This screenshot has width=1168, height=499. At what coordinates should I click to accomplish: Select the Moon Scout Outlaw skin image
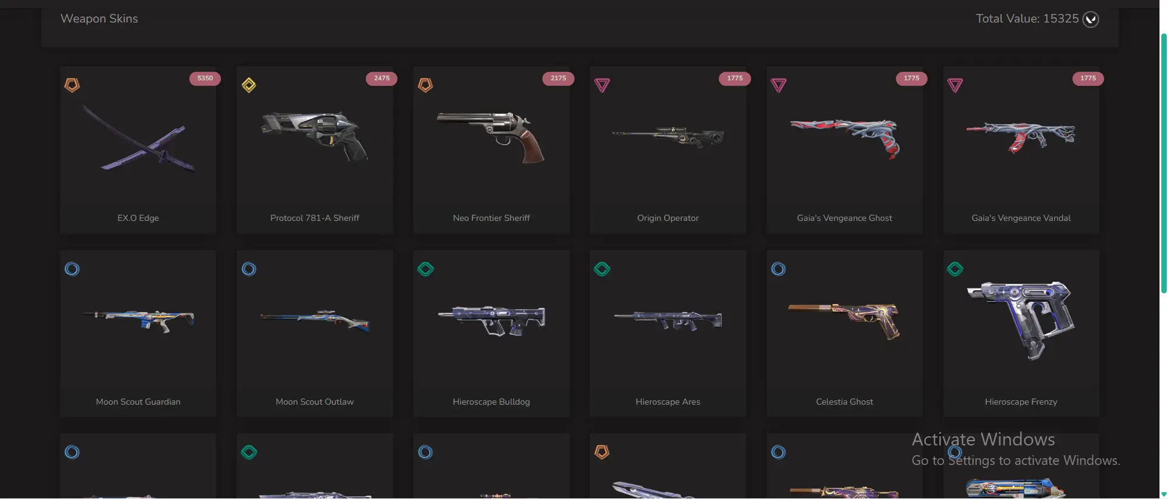coord(315,320)
